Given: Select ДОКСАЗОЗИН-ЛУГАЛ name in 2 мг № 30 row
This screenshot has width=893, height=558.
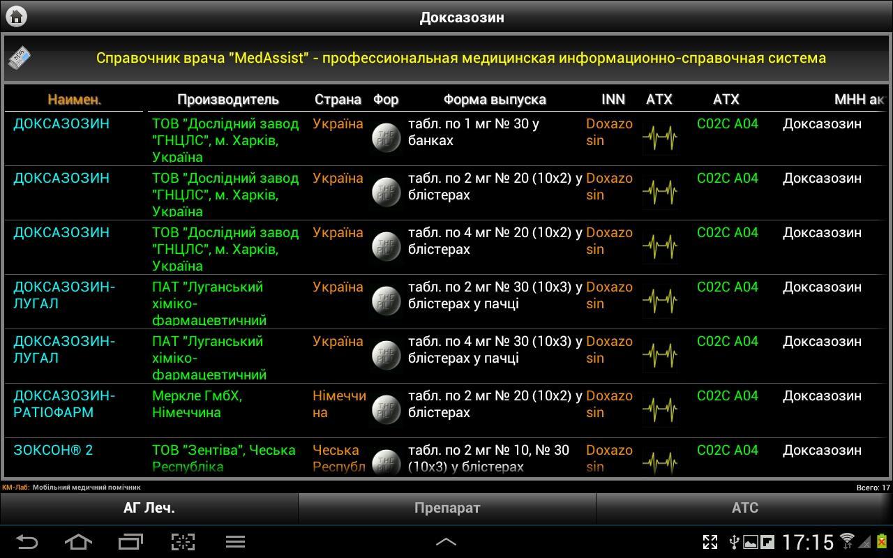Looking at the screenshot, I should 64,295.
